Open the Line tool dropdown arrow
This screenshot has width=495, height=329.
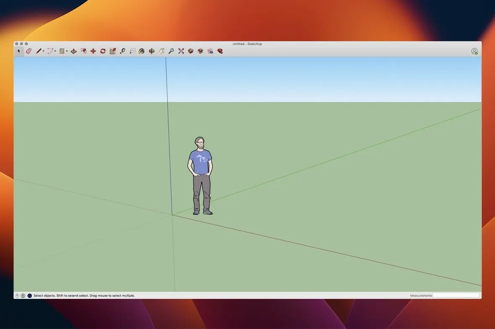pos(44,51)
